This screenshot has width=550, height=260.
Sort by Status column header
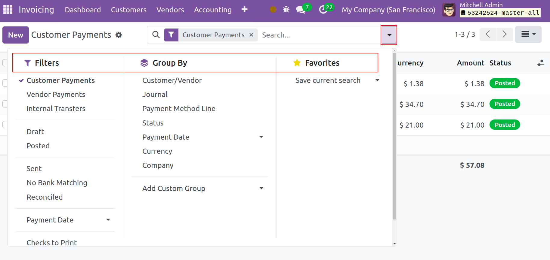(x=500, y=63)
